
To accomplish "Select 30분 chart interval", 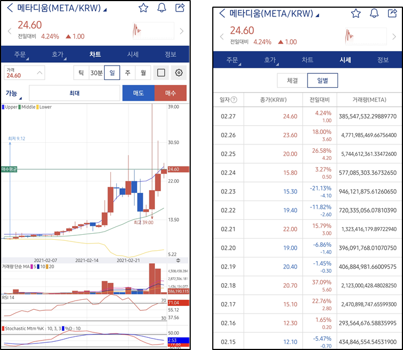I will click(96, 73).
